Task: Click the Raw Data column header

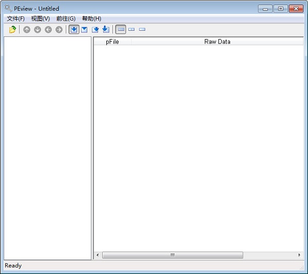Action: pyautogui.click(x=217, y=42)
